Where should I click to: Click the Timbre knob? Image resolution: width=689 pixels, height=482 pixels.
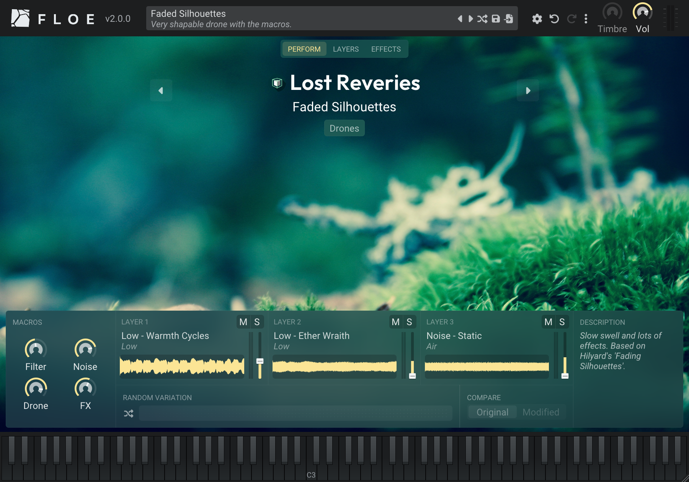(x=612, y=12)
